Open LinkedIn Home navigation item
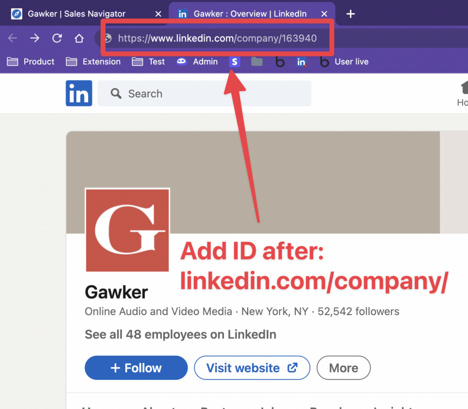The height and width of the screenshot is (409, 468). 463,94
